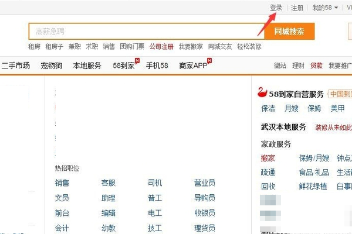Open the 销售 job link under 热招职位

point(62,183)
